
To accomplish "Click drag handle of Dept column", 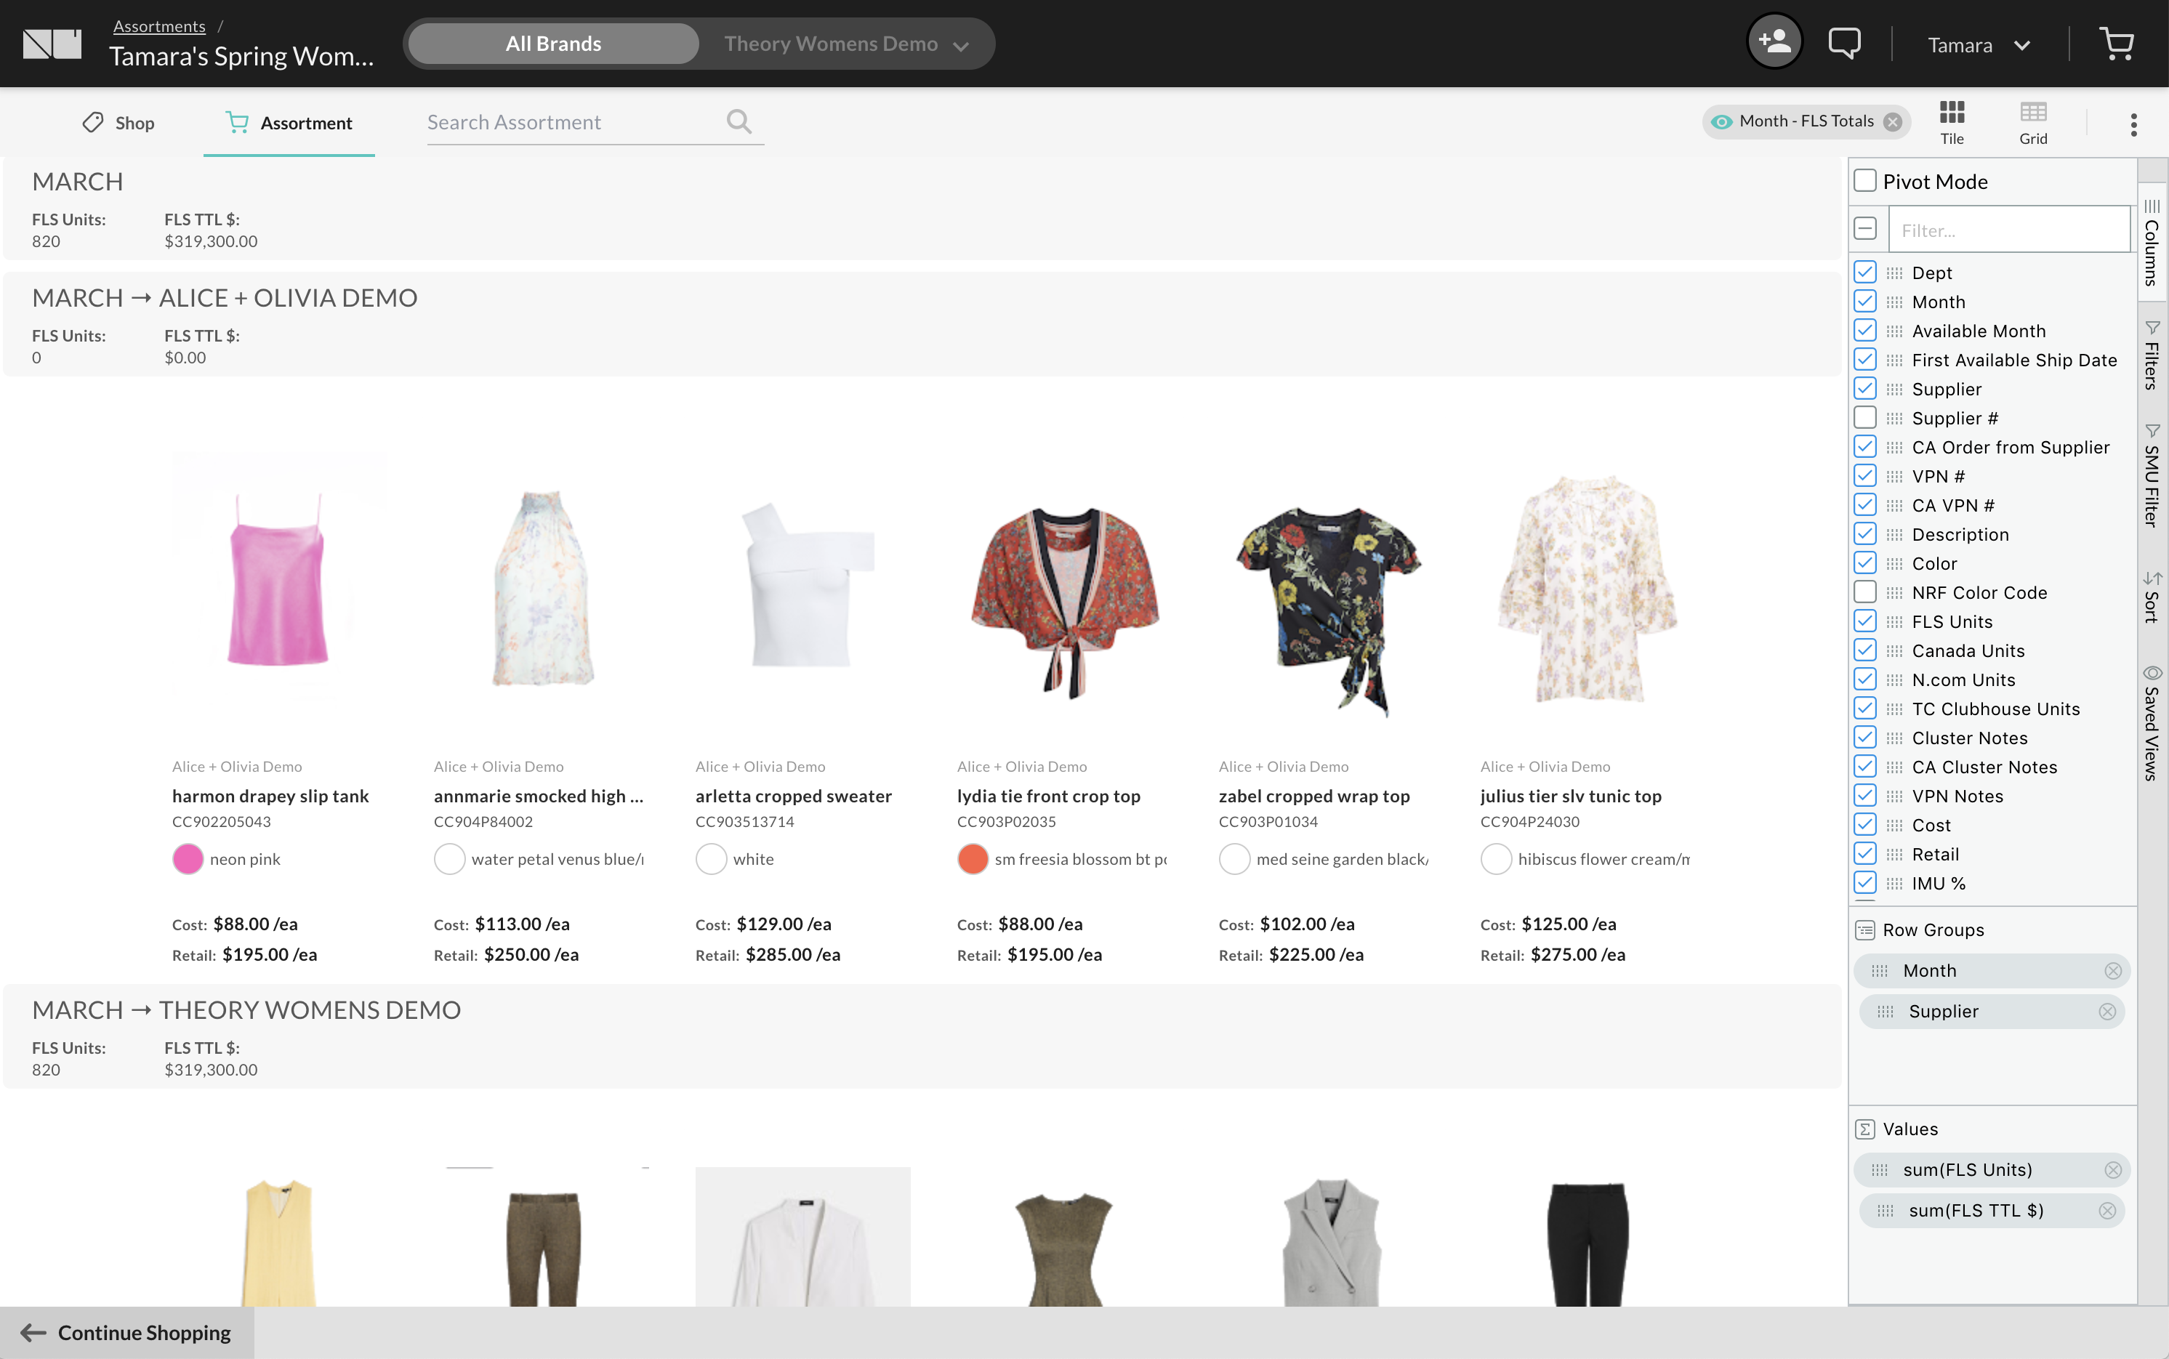I will point(1894,273).
